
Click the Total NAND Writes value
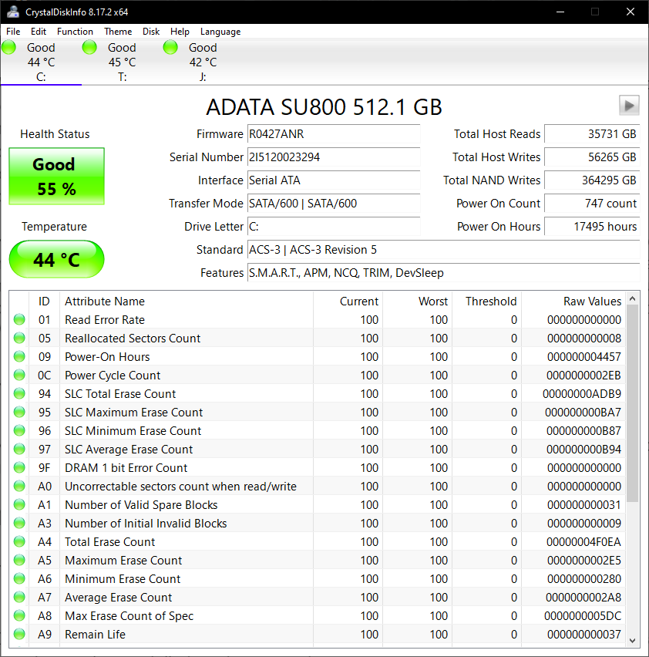click(592, 180)
